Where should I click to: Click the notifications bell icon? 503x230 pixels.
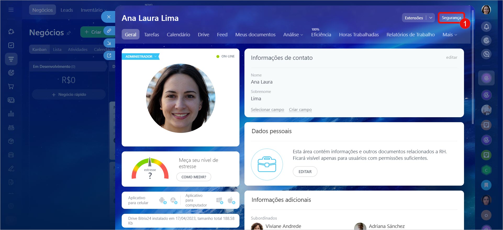coord(486,27)
